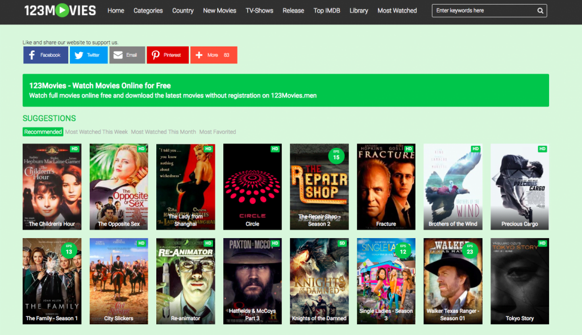Image resolution: width=582 pixels, height=335 pixels.
Task: Open Knights of the Damned poster
Action: point(319,281)
